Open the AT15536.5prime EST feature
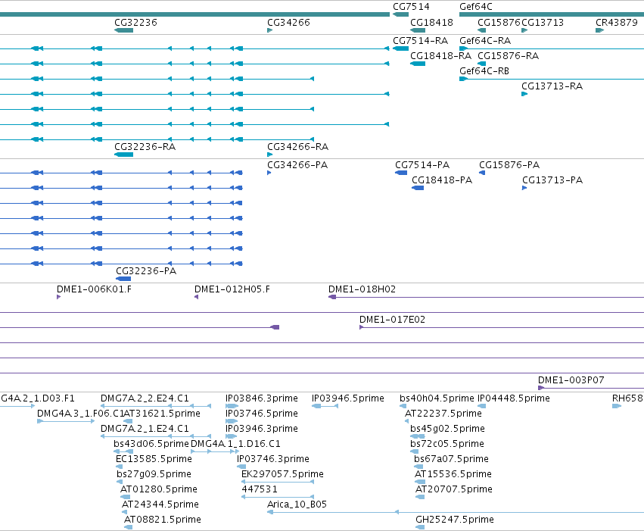This screenshot has width=644, height=531. tap(420, 482)
